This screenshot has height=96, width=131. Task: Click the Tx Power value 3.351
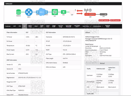point(28,37)
